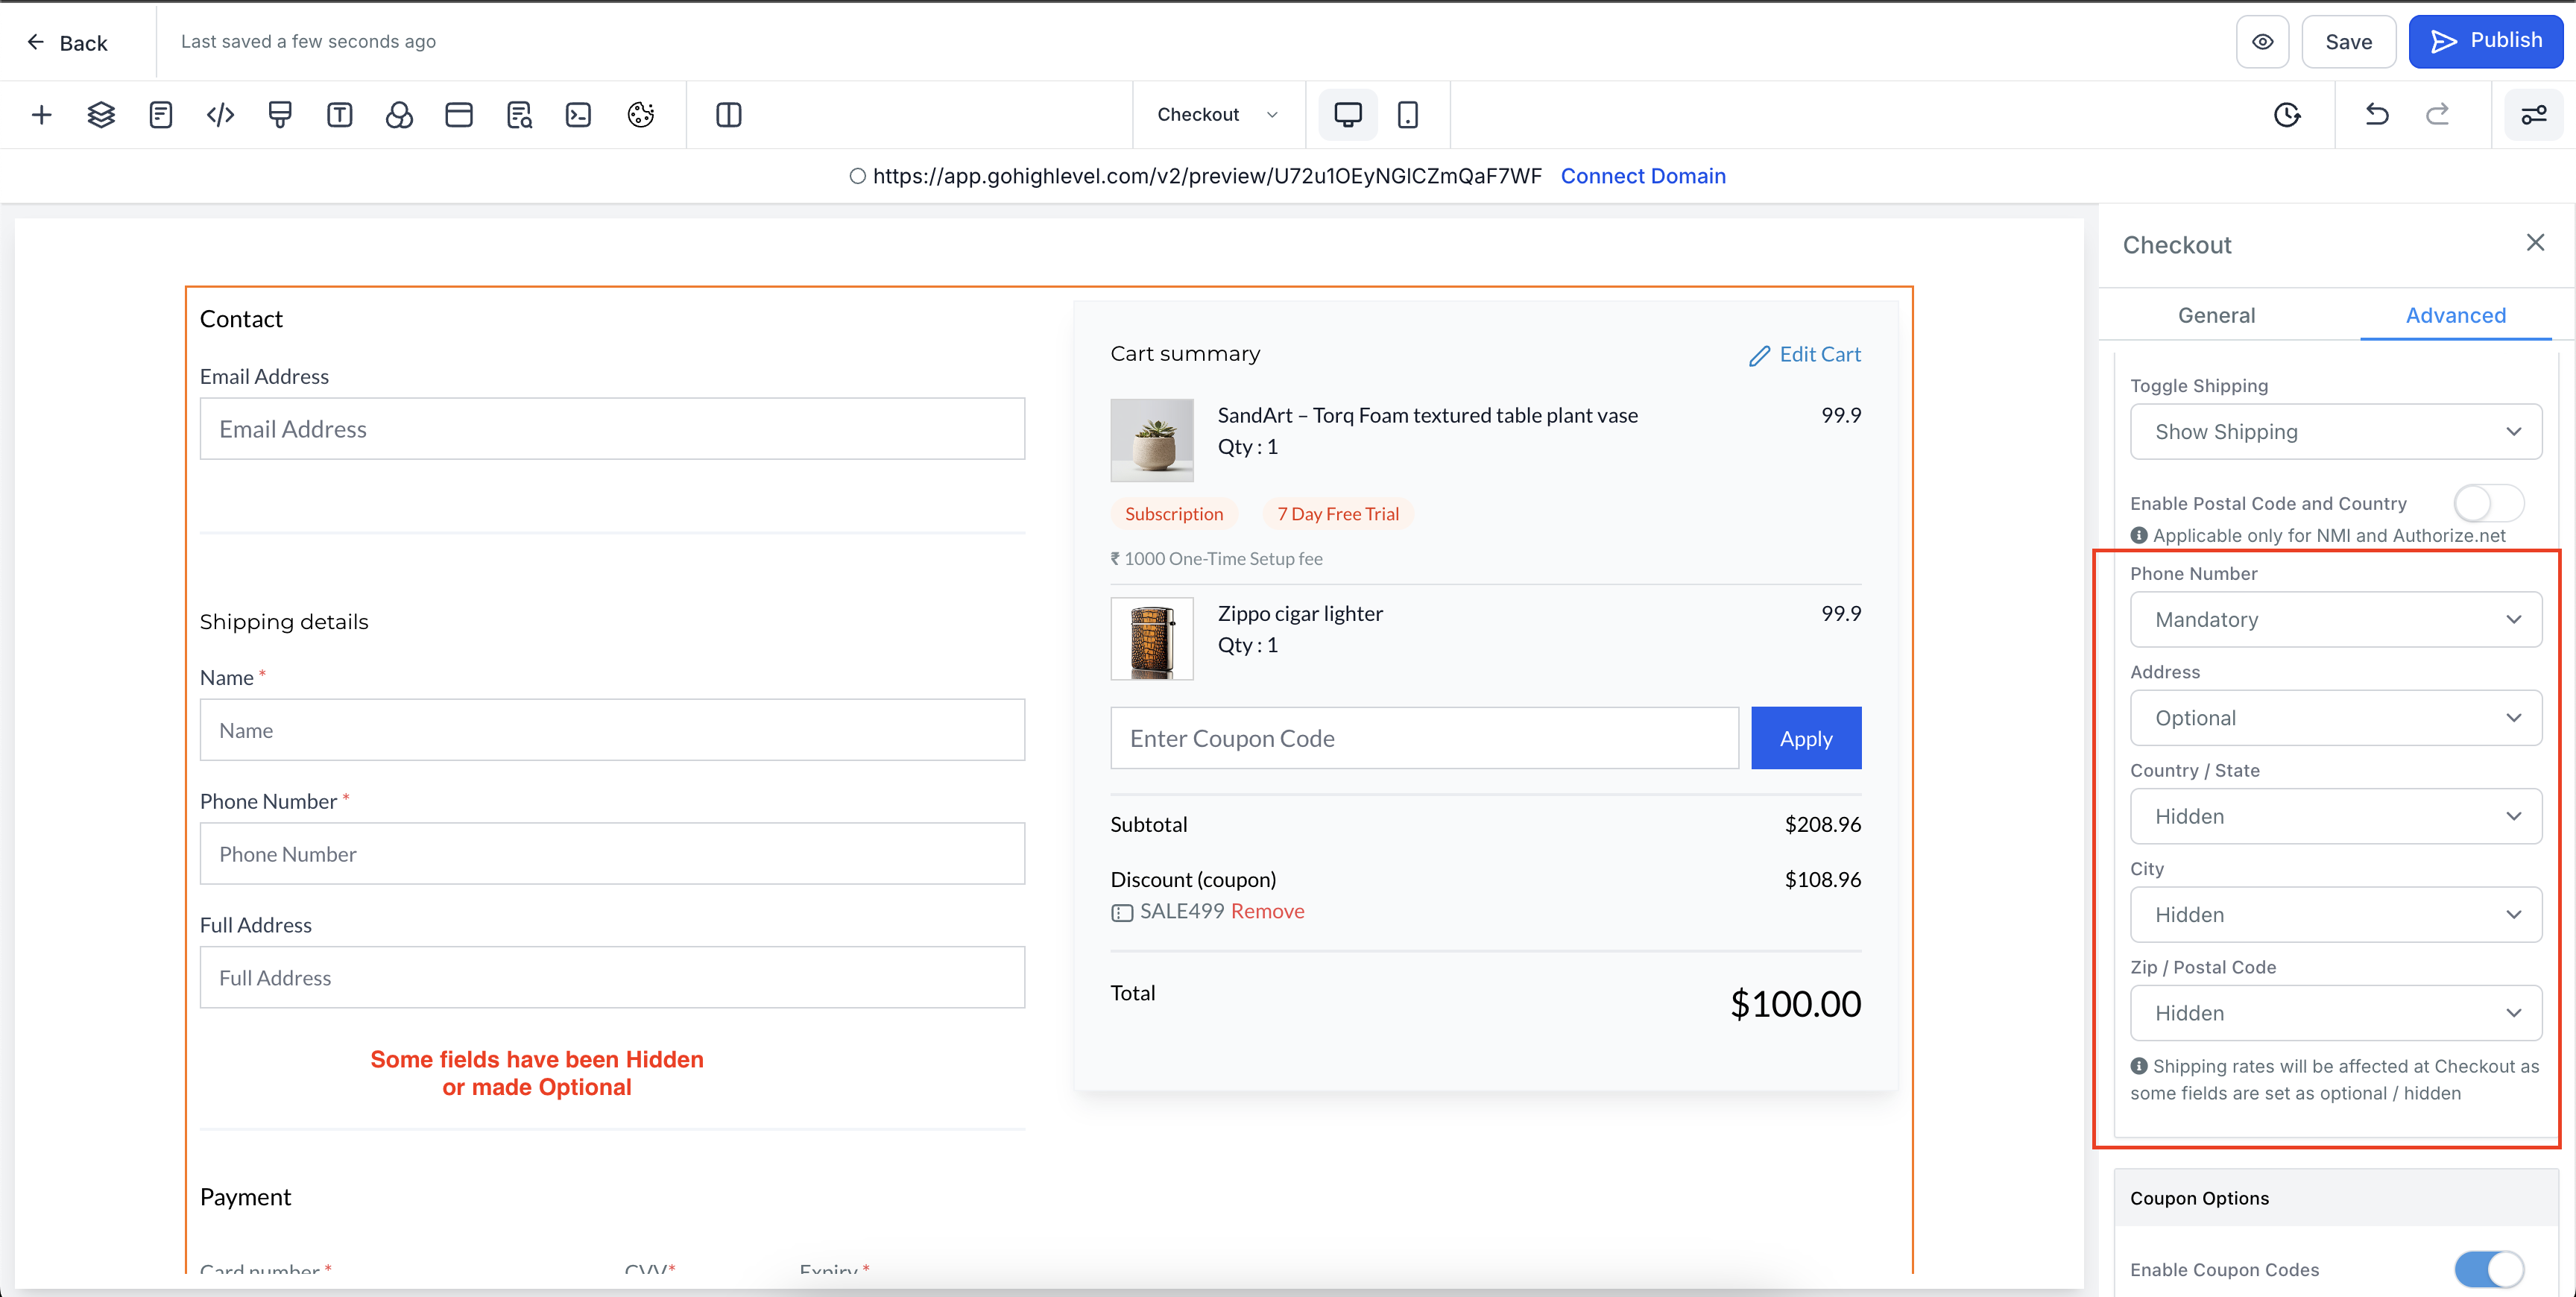Click the Publish button

click(x=2485, y=41)
